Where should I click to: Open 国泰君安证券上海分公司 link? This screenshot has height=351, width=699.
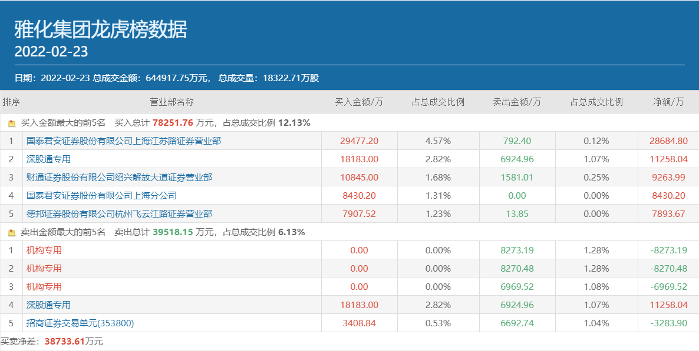(x=101, y=196)
